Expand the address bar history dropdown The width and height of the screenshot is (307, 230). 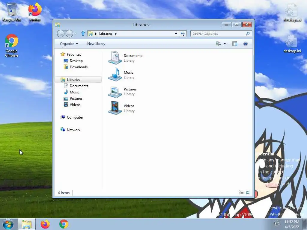click(176, 34)
